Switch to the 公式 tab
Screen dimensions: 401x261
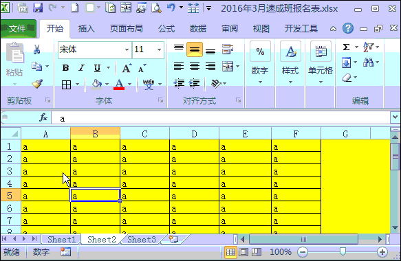[x=166, y=29]
